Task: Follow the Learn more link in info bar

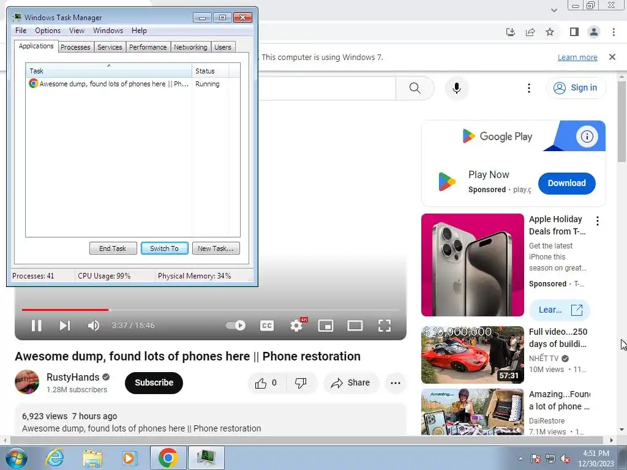Action: coord(577,57)
